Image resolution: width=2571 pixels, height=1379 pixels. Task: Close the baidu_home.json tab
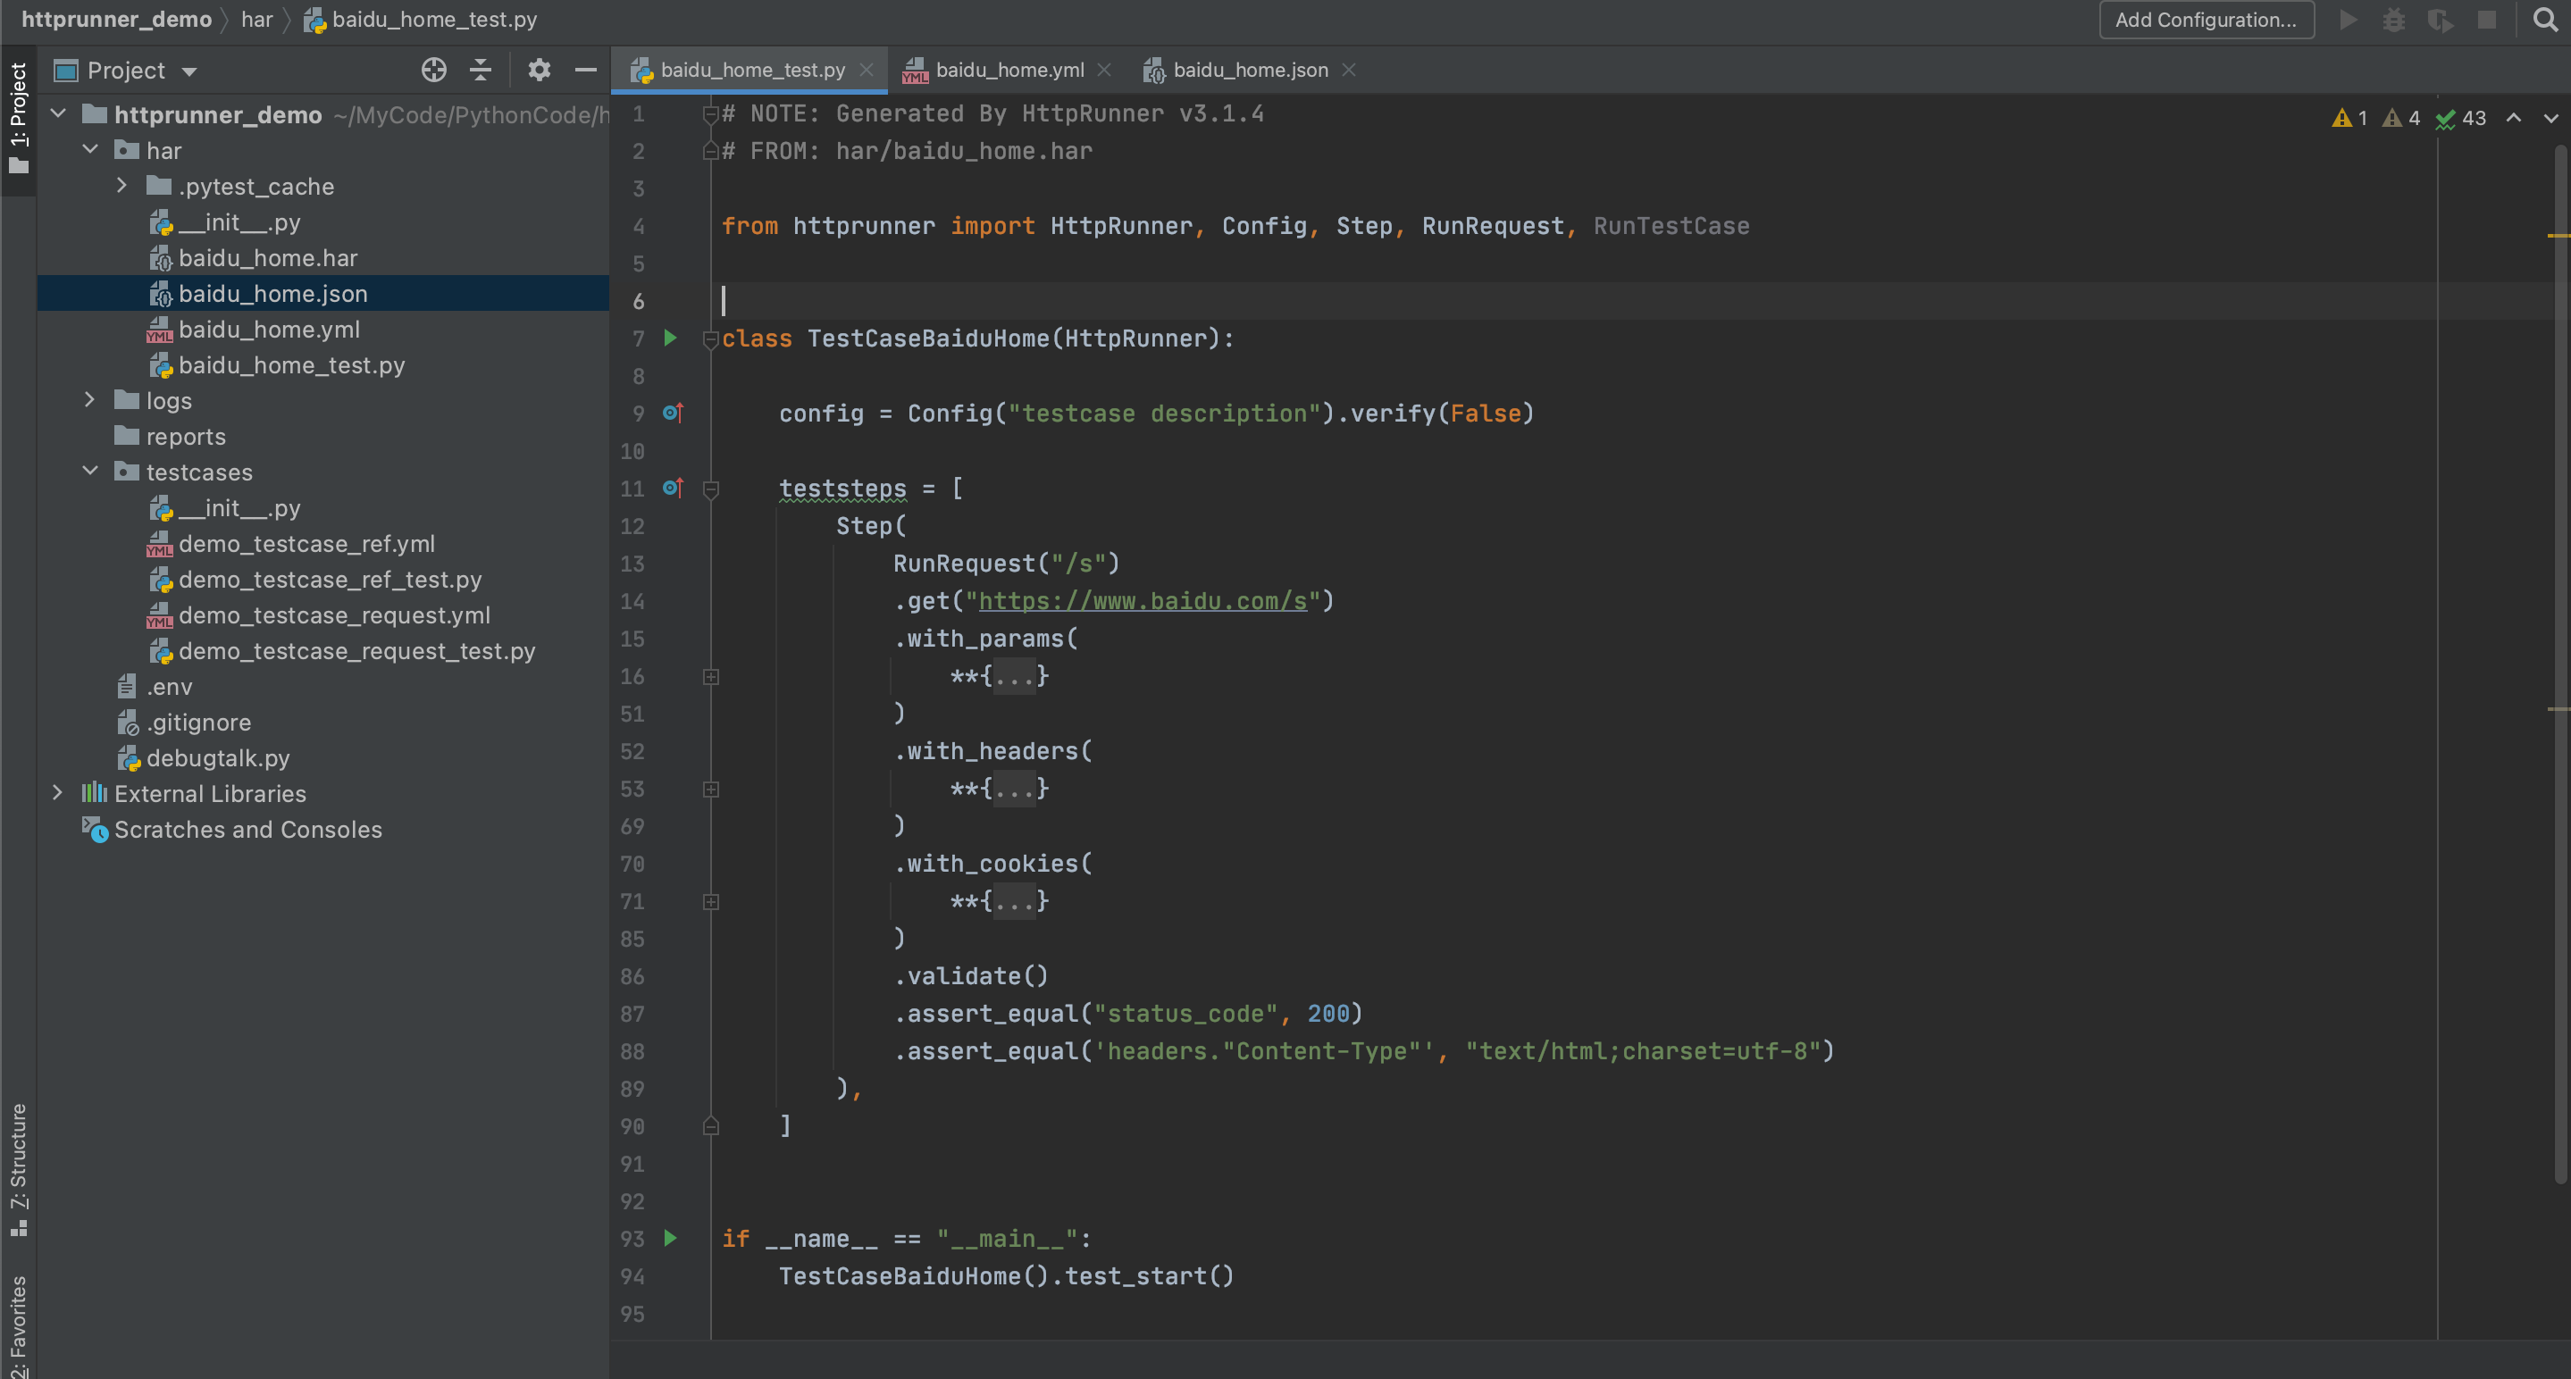[1348, 70]
